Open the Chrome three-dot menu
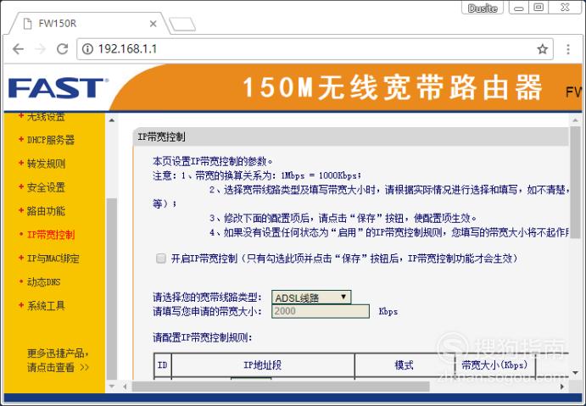 pos(568,49)
